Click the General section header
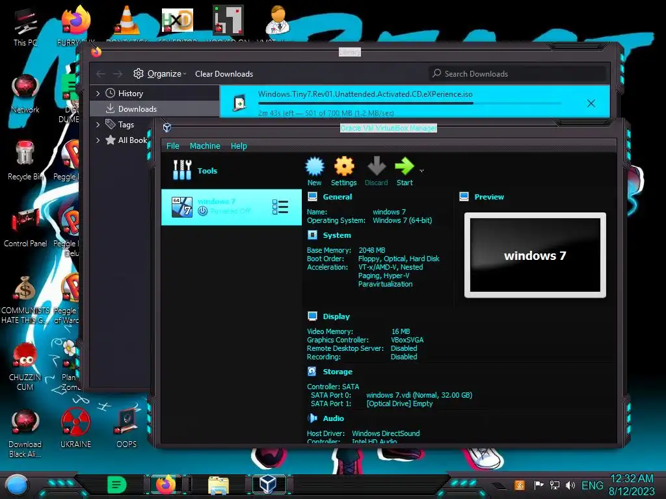The width and height of the screenshot is (666, 499). tap(338, 197)
